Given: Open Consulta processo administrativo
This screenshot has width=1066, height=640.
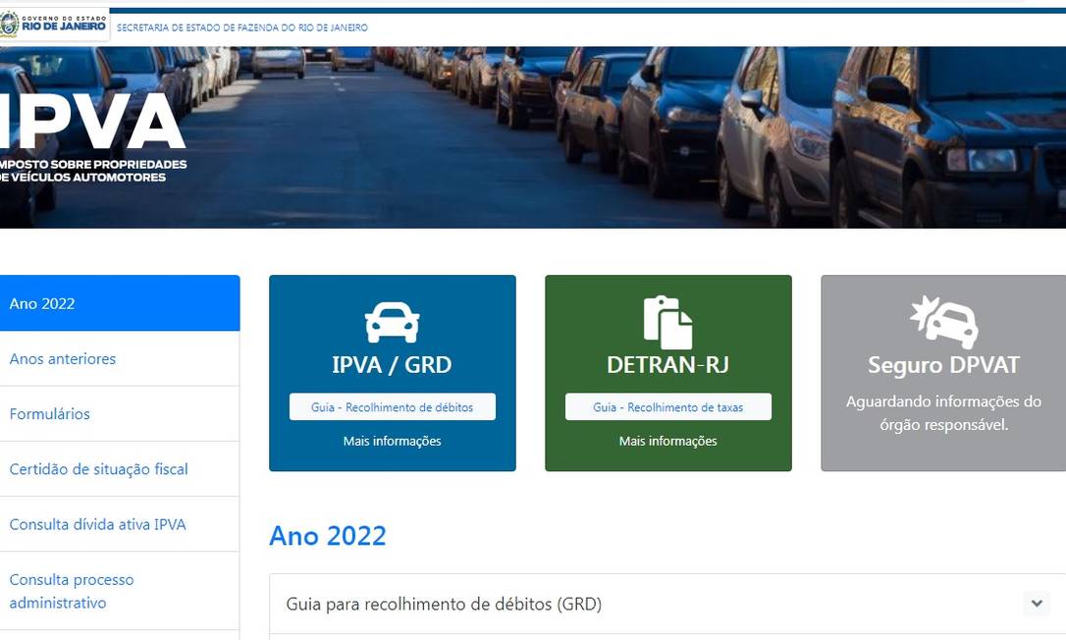Looking at the screenshot, I should [x=72, y=591].
